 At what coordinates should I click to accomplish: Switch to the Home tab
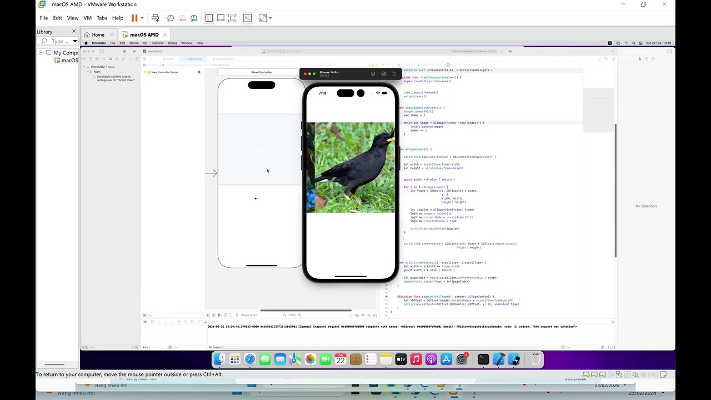point(98,34)
